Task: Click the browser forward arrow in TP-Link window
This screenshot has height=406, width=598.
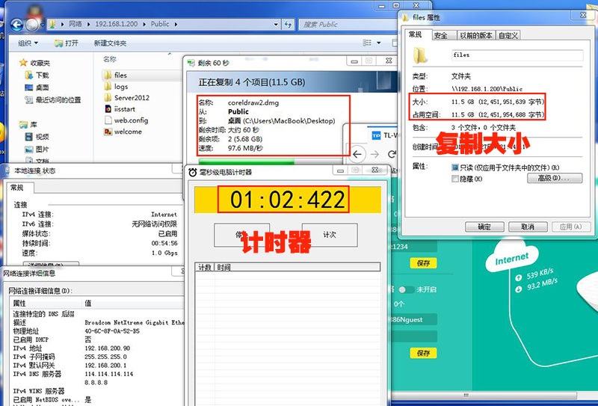Action: (x=375, y=154)
